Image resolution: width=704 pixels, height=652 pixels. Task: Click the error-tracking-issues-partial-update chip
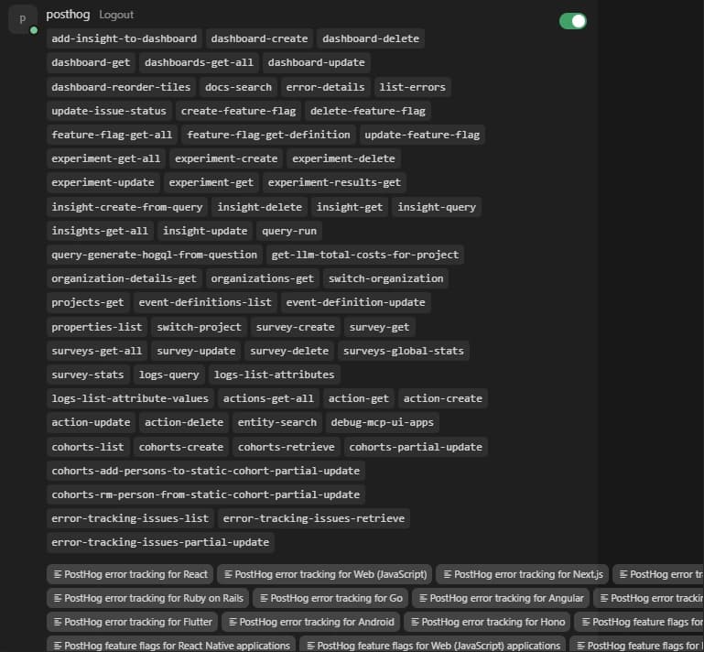[x=160, y=542]
